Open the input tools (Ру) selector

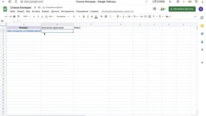point(168,16)
